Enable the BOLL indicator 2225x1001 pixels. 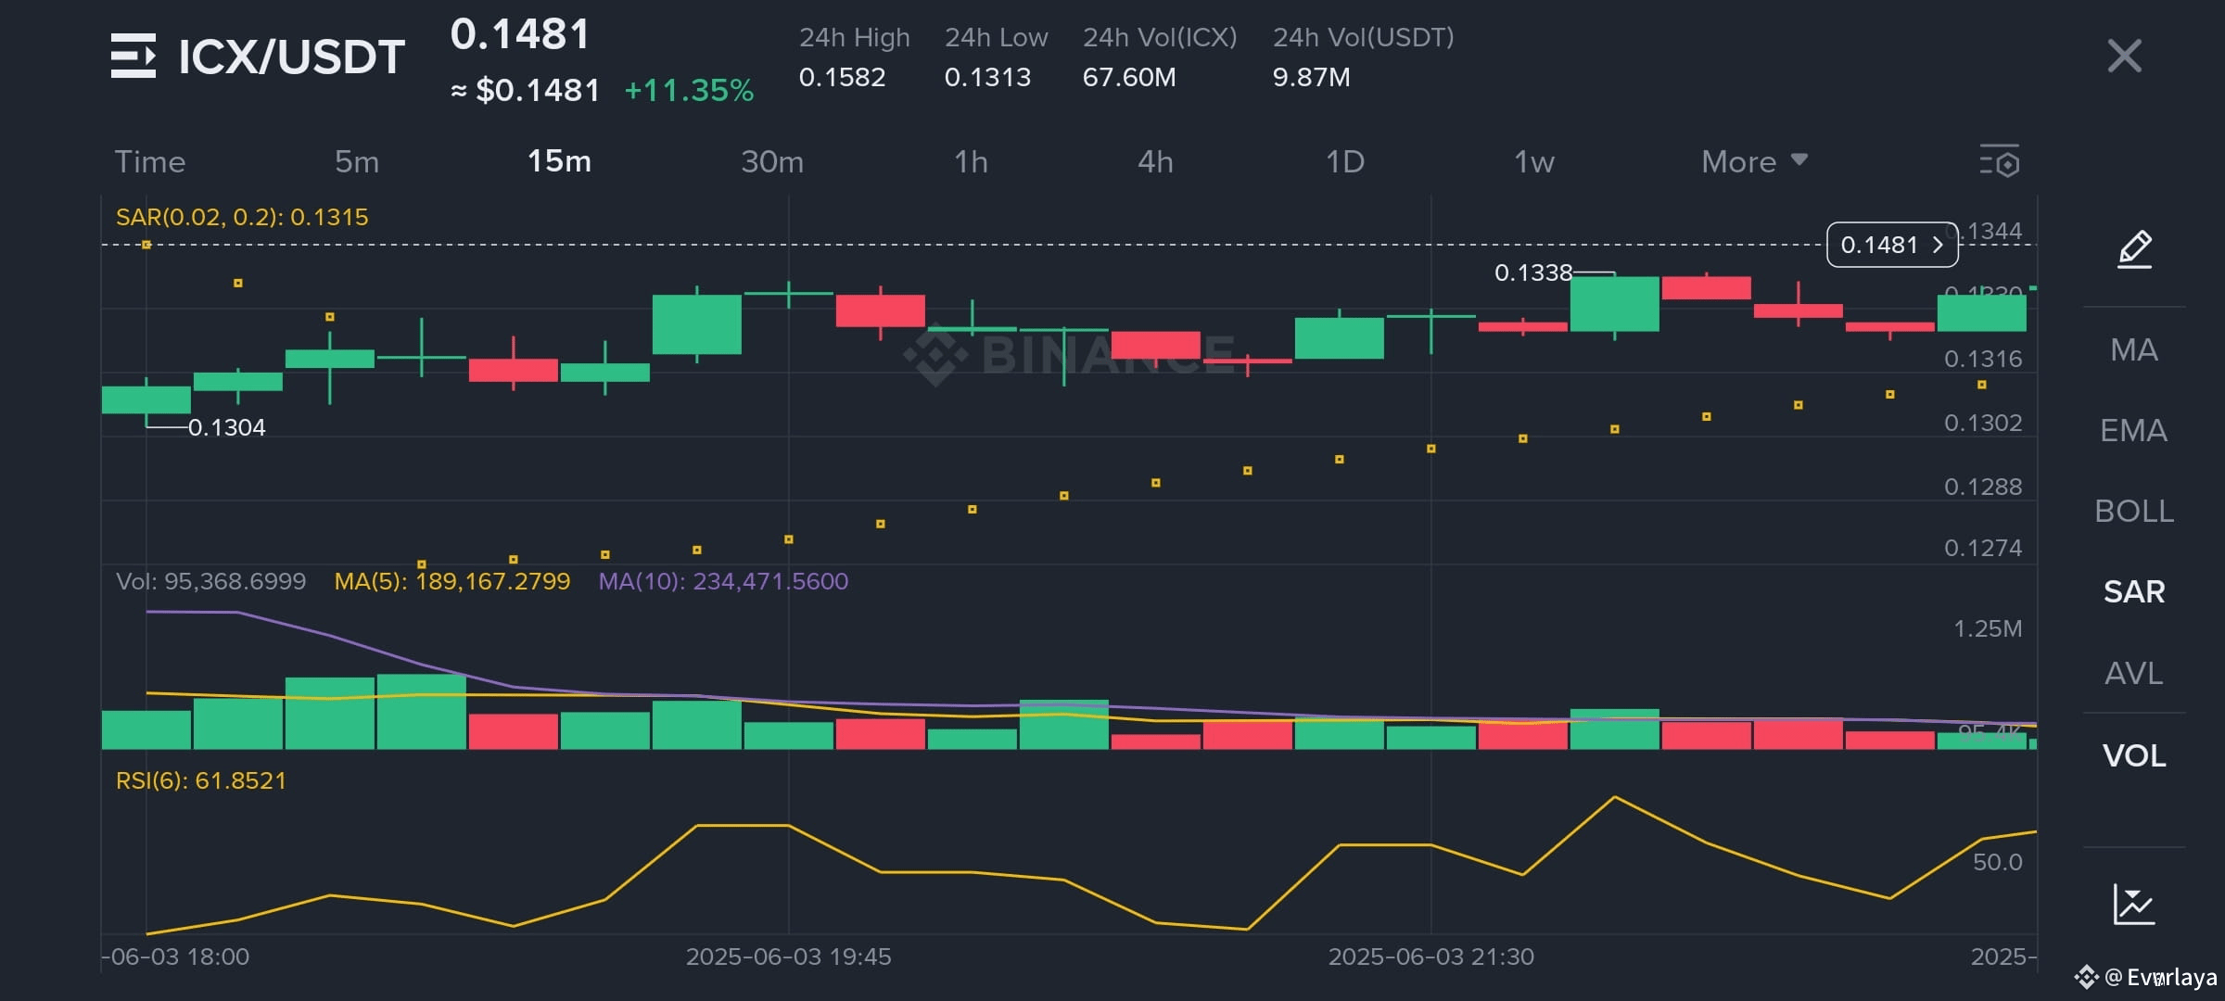tap(2133, 511)
